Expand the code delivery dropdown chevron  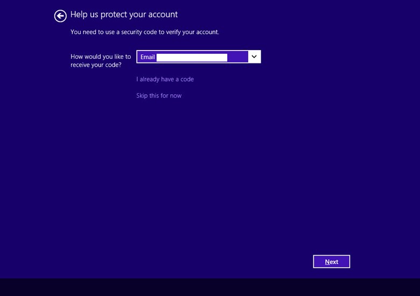pyautogui.click(x=254, y=57)
